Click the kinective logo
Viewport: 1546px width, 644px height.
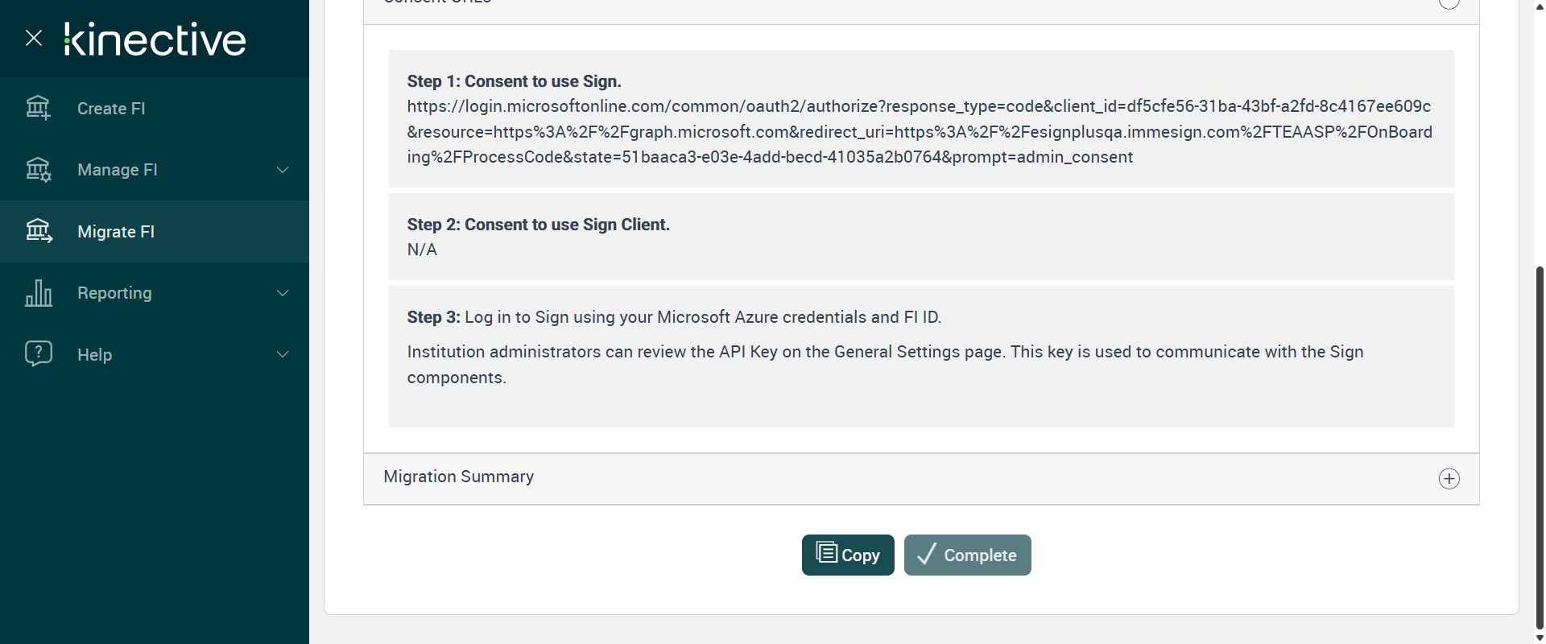point(155,39)
